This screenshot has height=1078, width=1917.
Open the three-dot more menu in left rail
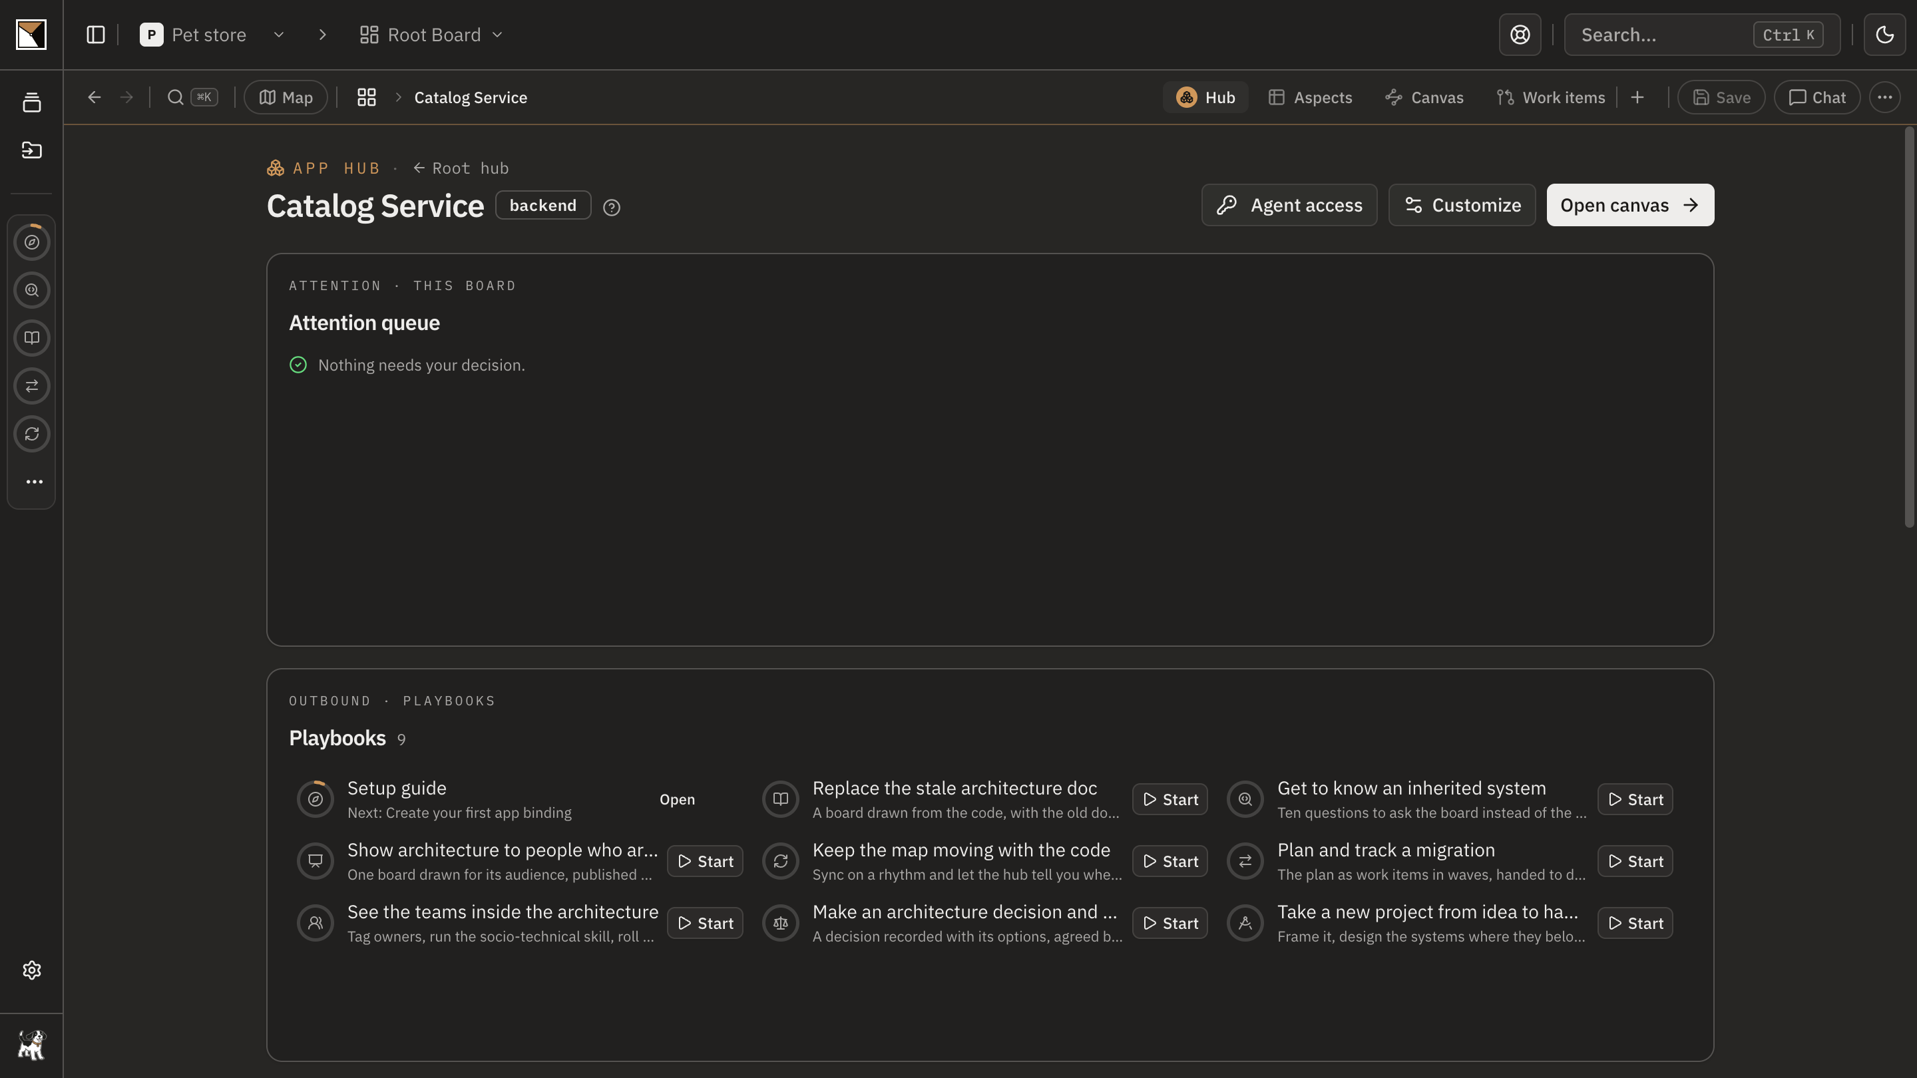click(x=34, y=482)
